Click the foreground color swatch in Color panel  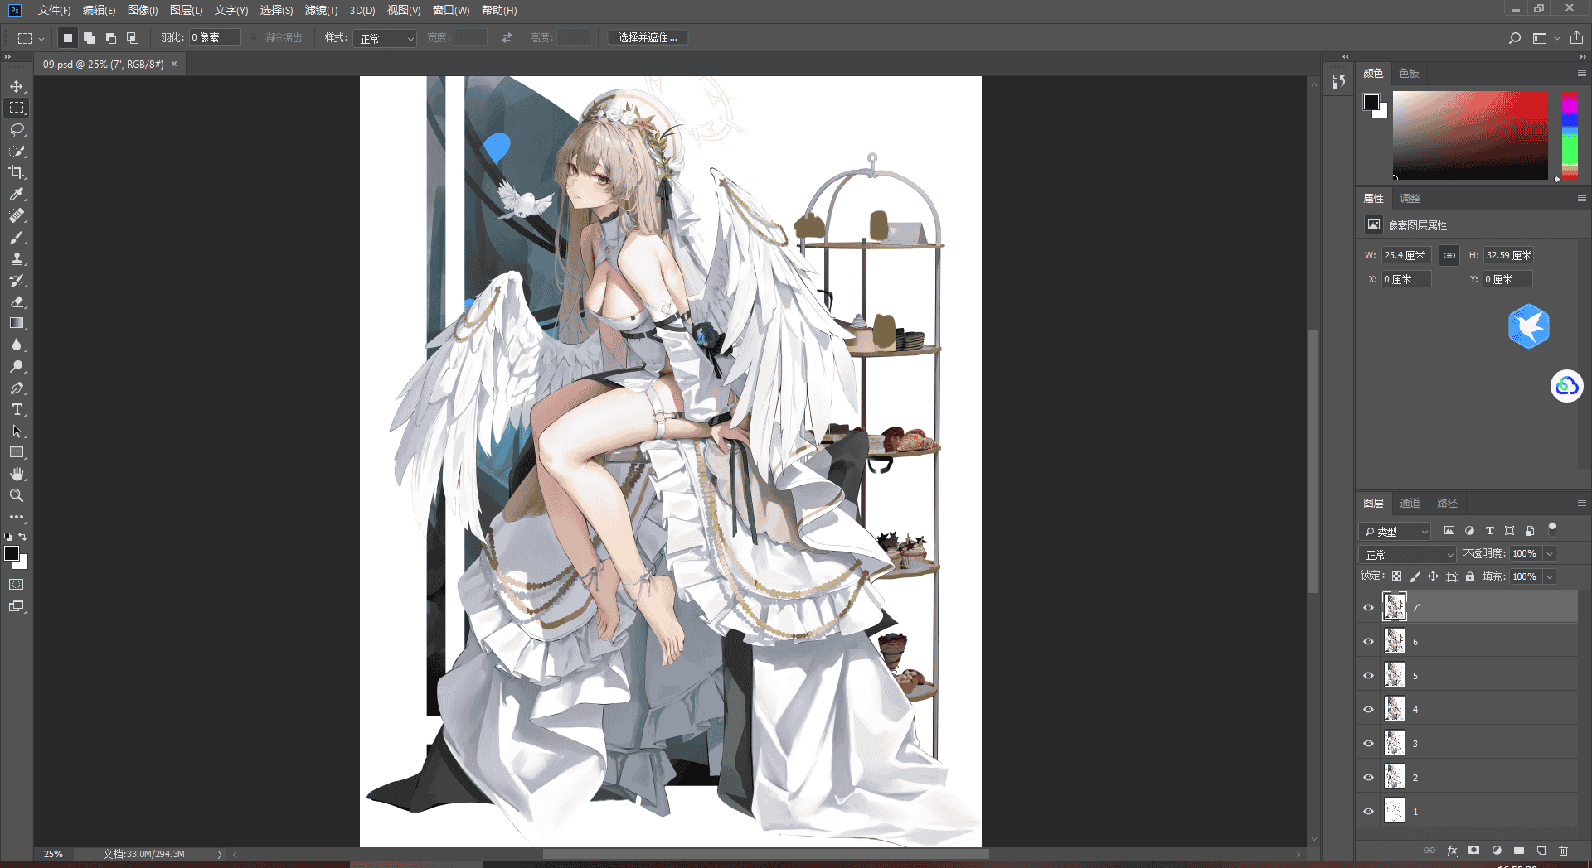tap(1371, 102)
